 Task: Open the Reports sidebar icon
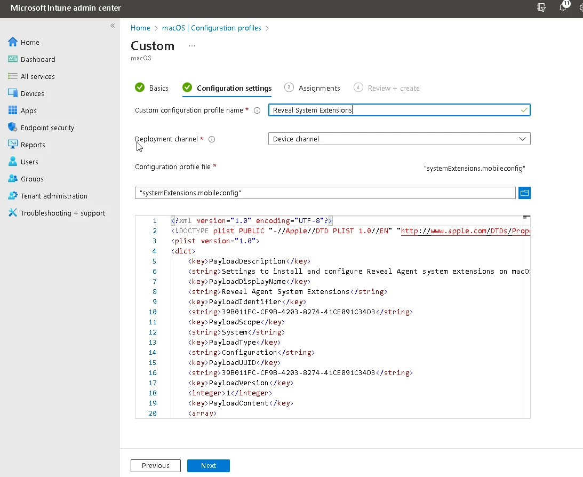[x=13, y=144]
